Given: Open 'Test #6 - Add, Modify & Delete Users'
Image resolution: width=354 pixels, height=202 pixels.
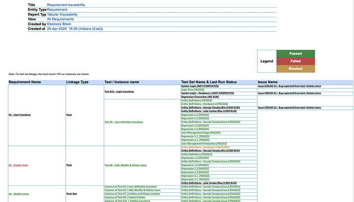Looking at the screenshot, I should point(126,165).
